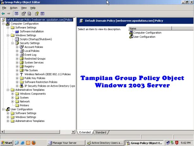The width and height of the screenshot is (194, 146).
Task: Click the red shield tray icon
Action: pos(177,143)
